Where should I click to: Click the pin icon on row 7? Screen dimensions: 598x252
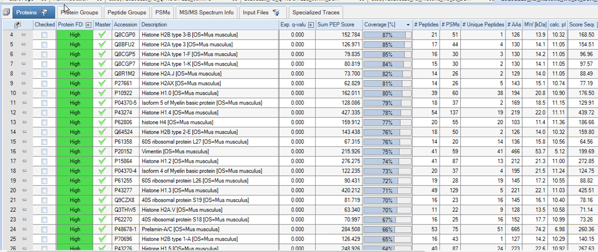(x=23, y=64)
